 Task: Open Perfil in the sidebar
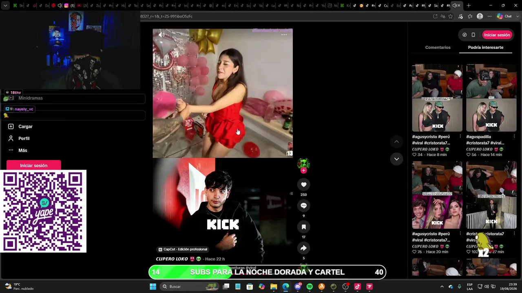[x=24, y=138]
